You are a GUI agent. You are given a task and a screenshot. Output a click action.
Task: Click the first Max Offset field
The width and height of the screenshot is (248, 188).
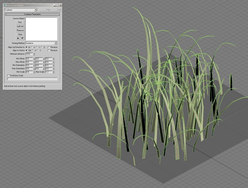(29, 62)
